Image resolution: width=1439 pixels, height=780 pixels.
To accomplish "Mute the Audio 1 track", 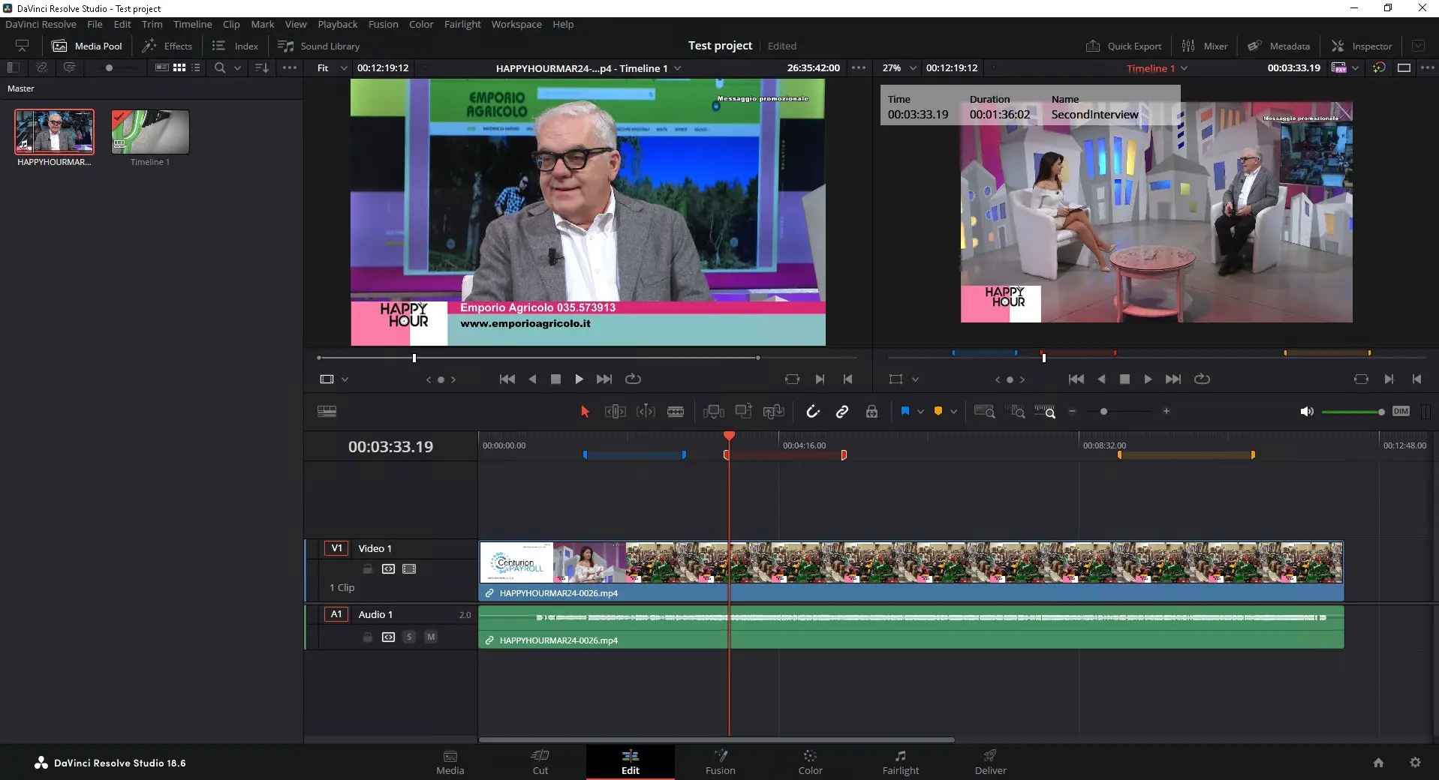I will pos(431,637).
